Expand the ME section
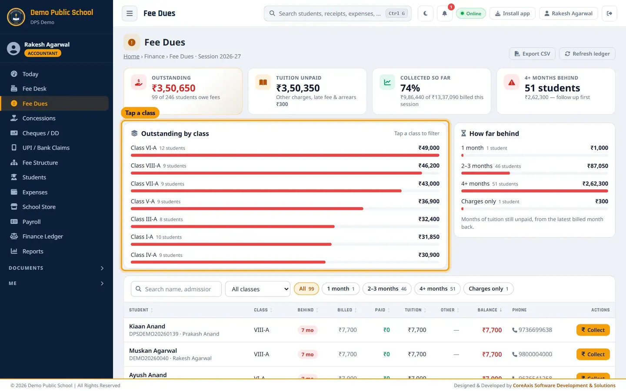This screenshot has width=626, height=391. coord(56,283)
